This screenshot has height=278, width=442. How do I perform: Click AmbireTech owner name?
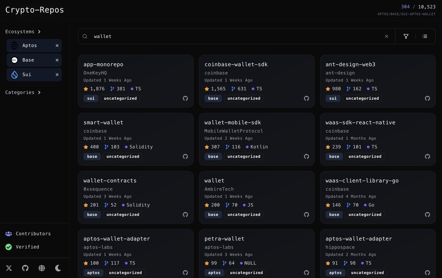click(219, 189)
